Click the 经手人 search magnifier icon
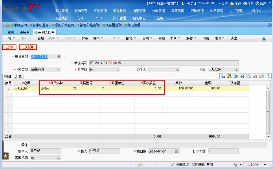The image size is (274, 169). [x=177, y=70]
